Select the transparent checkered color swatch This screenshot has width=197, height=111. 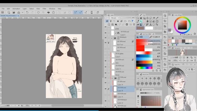[158, 28]
